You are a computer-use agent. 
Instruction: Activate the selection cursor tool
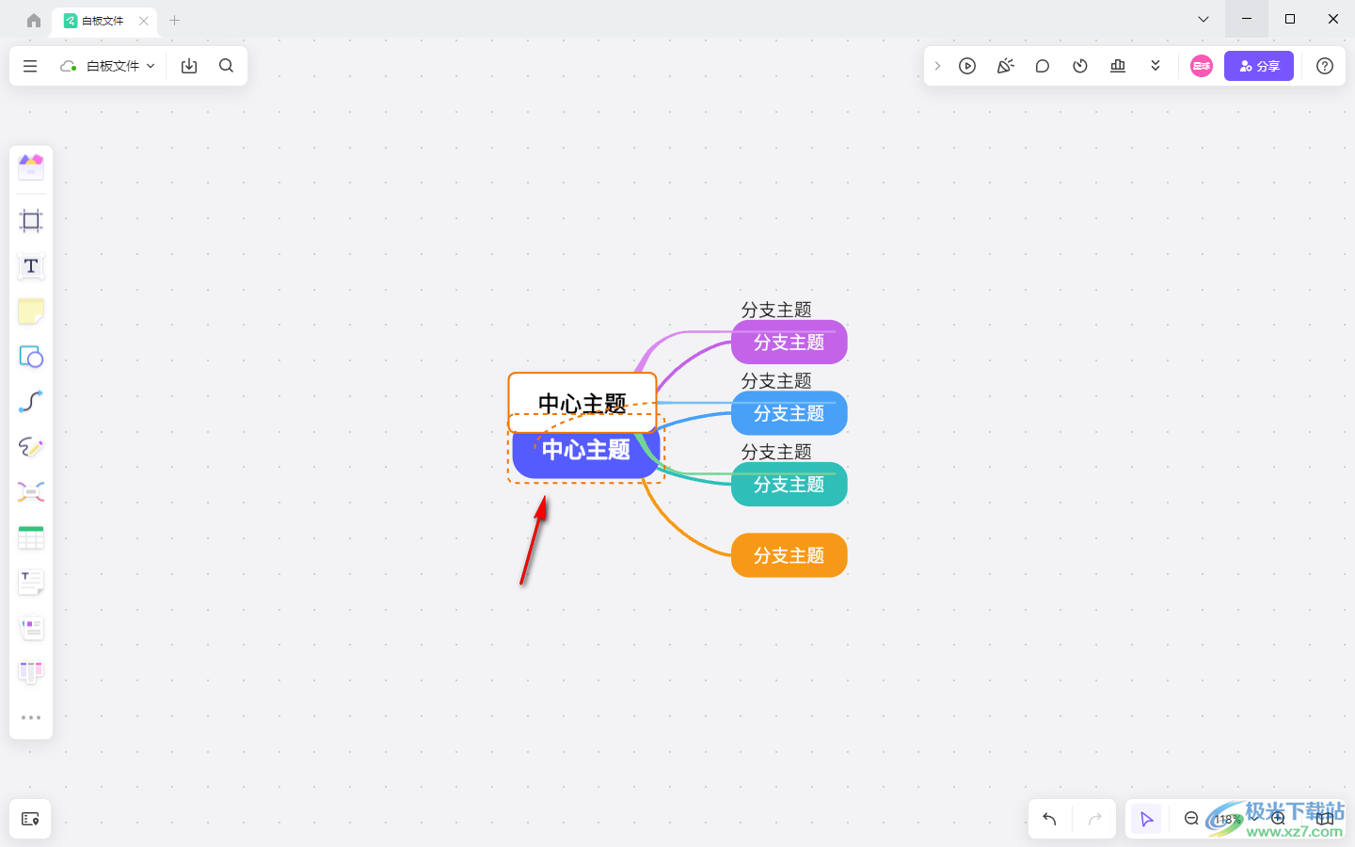(x=1146, y=819)
